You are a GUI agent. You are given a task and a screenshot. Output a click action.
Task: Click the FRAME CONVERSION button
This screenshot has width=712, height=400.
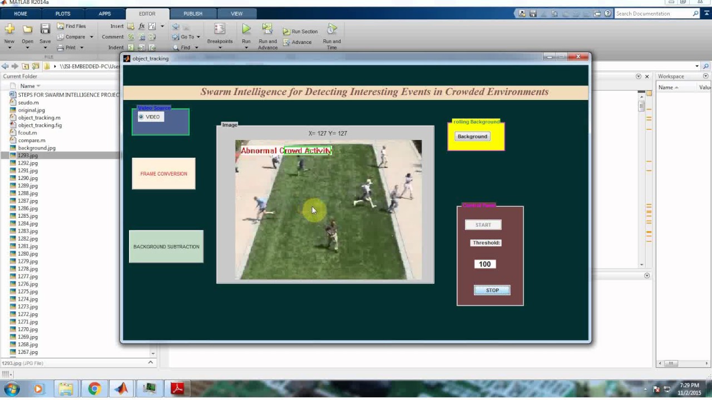point(164,173)
